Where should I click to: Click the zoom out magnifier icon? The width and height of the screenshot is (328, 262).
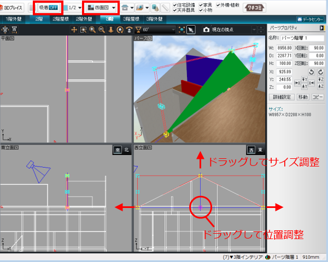102,29
